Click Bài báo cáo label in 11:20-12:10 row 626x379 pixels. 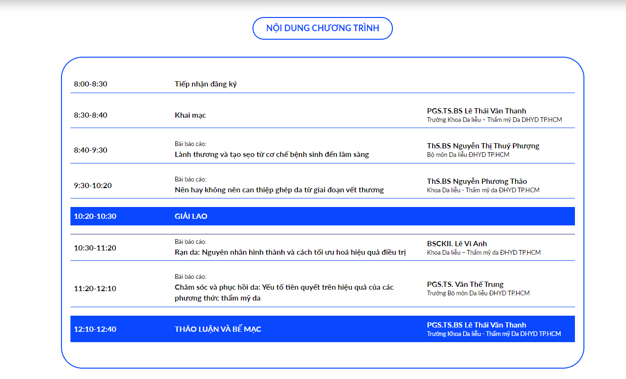[191, 277]
